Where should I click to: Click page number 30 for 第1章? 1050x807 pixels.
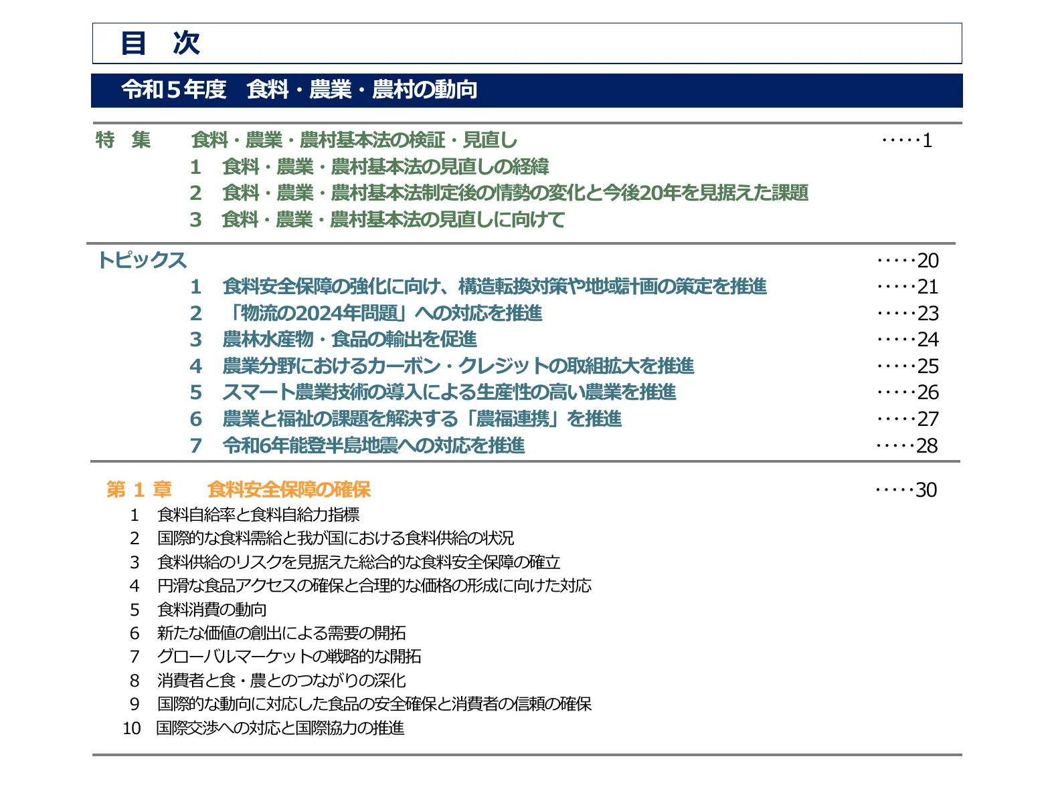(x=926, y=490)
